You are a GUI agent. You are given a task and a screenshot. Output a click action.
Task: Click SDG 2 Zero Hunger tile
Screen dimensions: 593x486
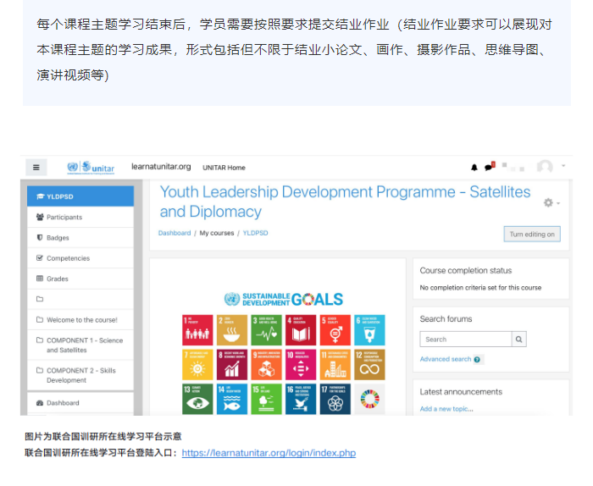pyautogui.click(x=232, y=330)
